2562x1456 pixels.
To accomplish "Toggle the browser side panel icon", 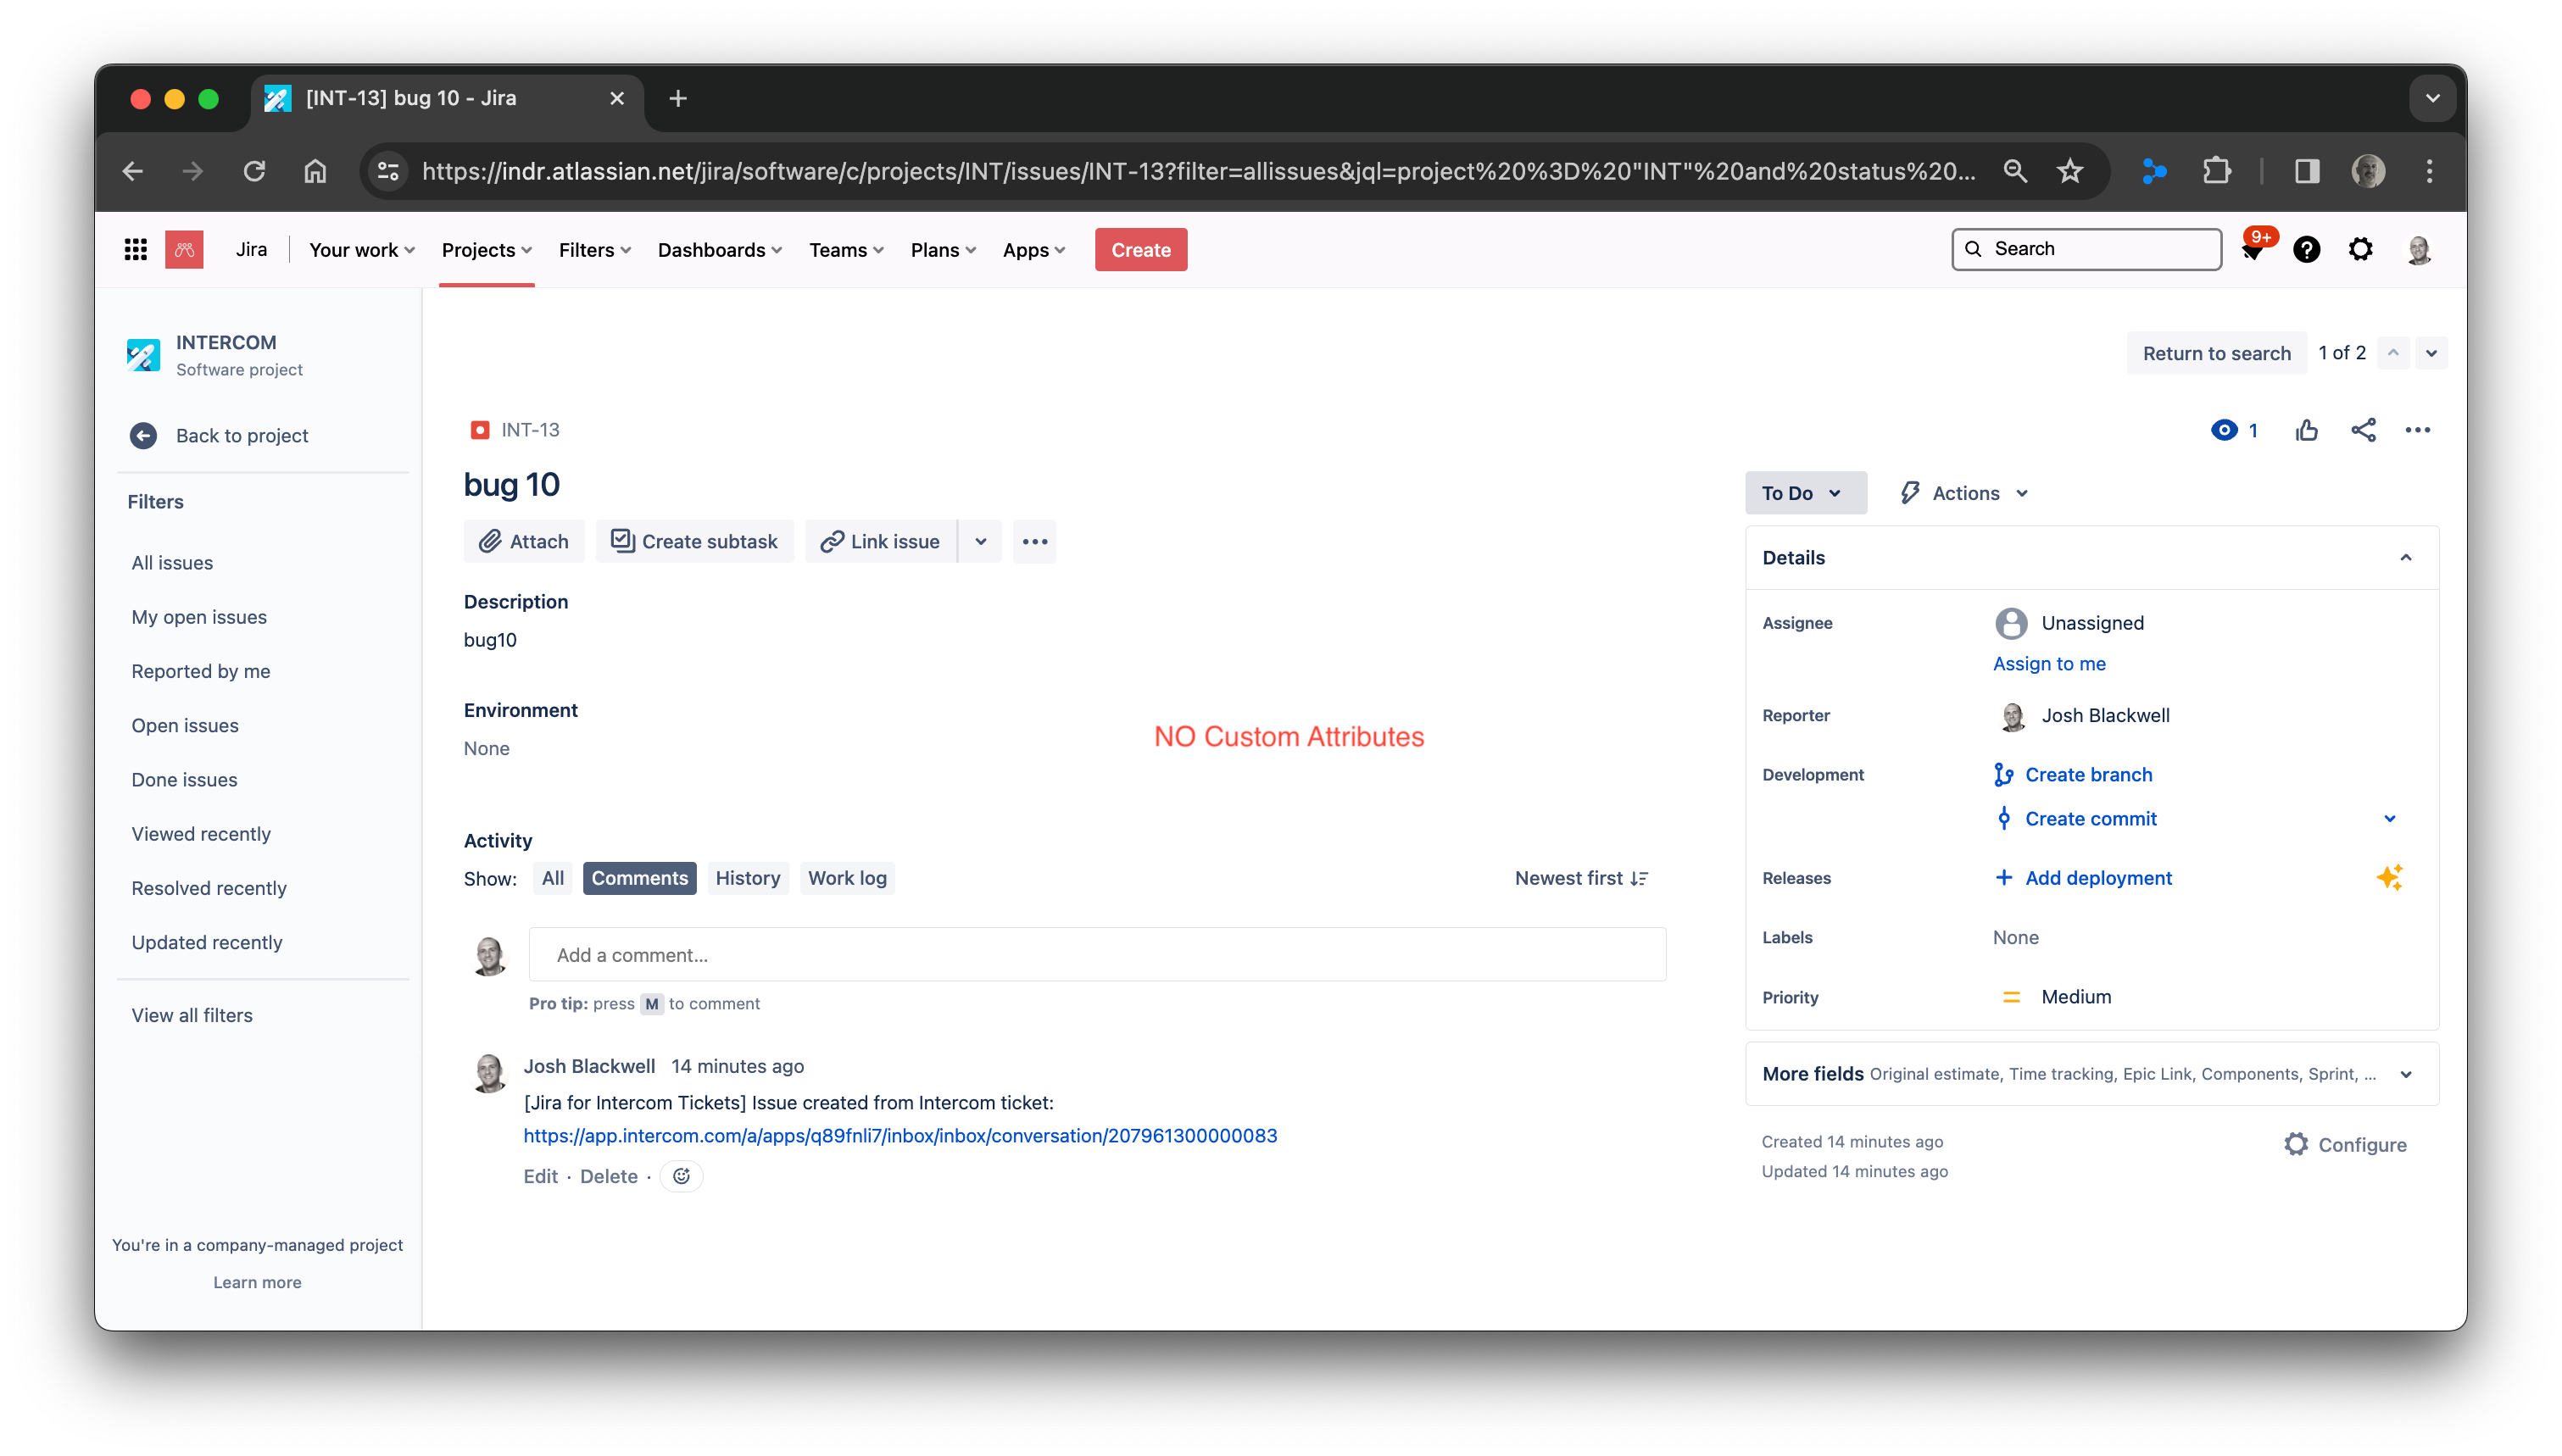I will 2307,171.
